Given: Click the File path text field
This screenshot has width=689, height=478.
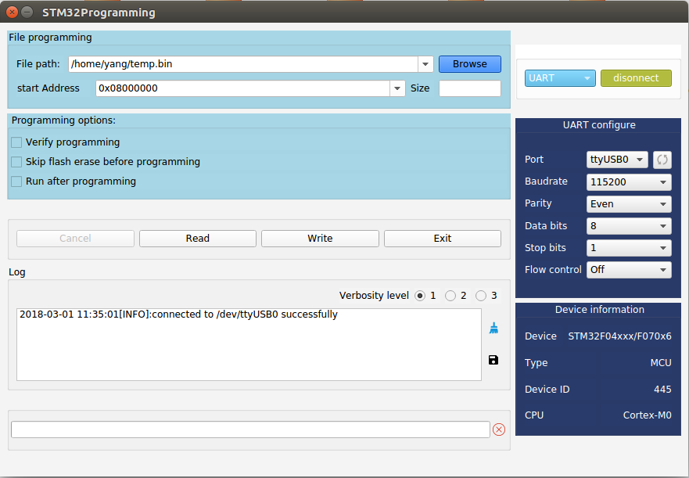Looking at the screenshot, I should pyautogui.click(x=243, y=64).
